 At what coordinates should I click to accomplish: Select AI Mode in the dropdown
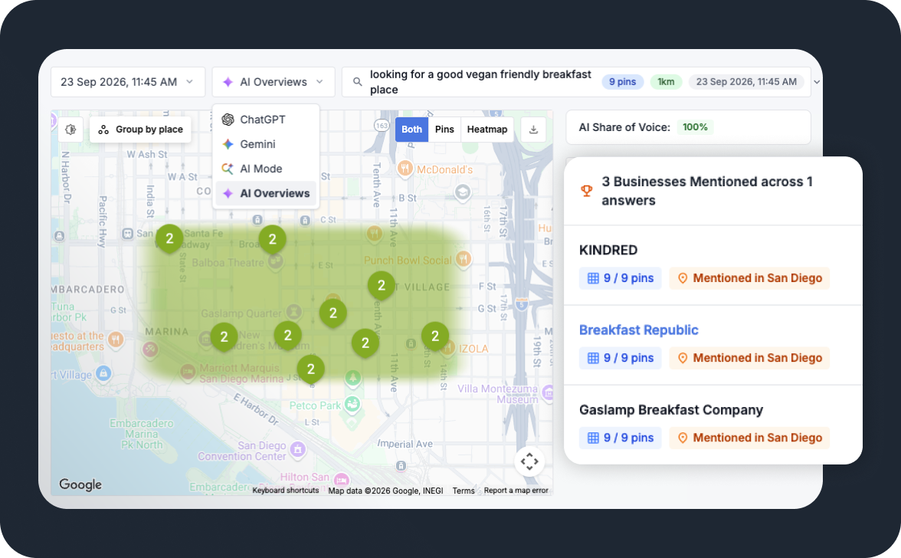265,169
